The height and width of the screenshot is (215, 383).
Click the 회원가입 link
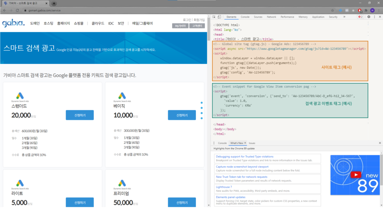pyautogui.click(x=199, y=20)
